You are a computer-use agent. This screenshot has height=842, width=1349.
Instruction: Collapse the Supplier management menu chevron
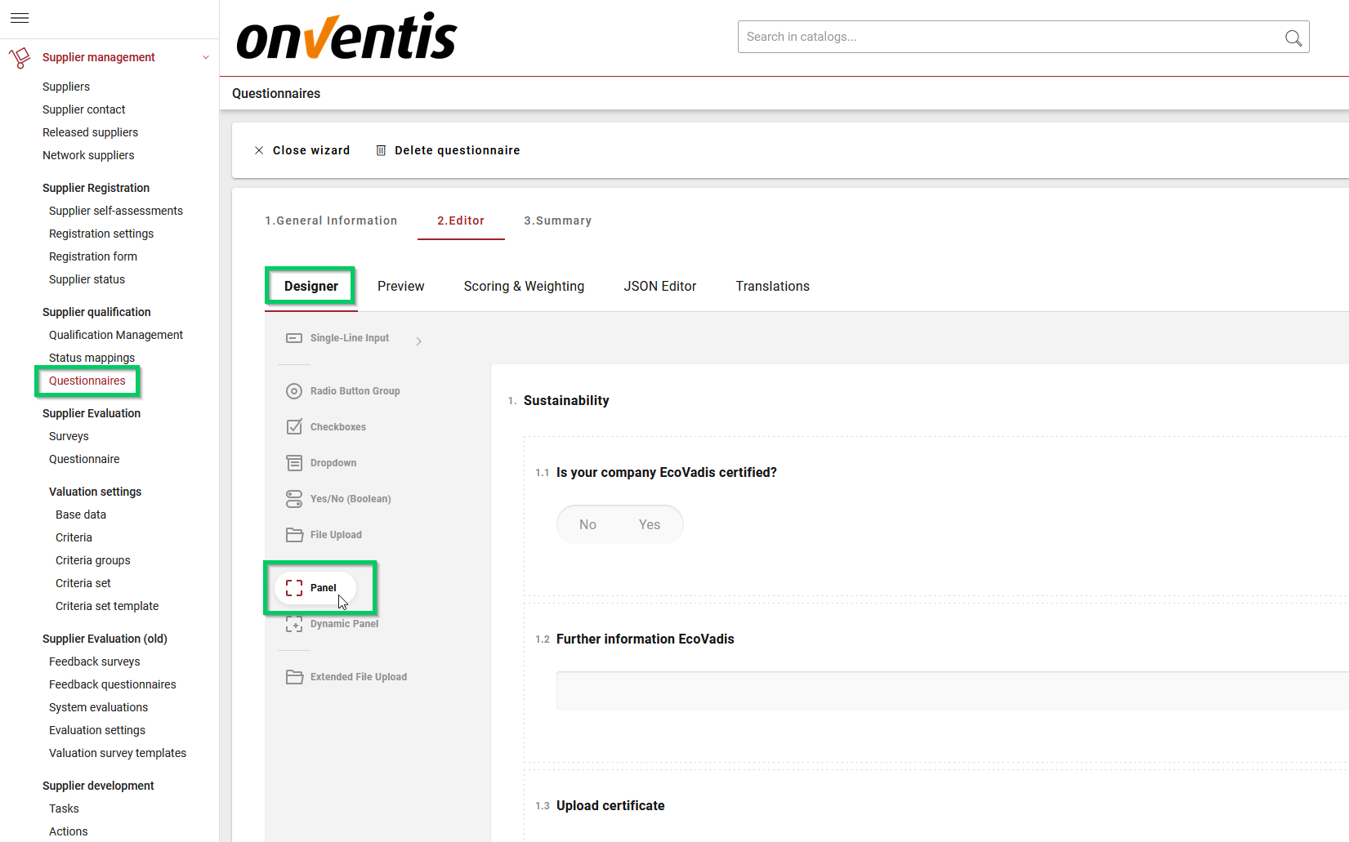pos(206,57)
